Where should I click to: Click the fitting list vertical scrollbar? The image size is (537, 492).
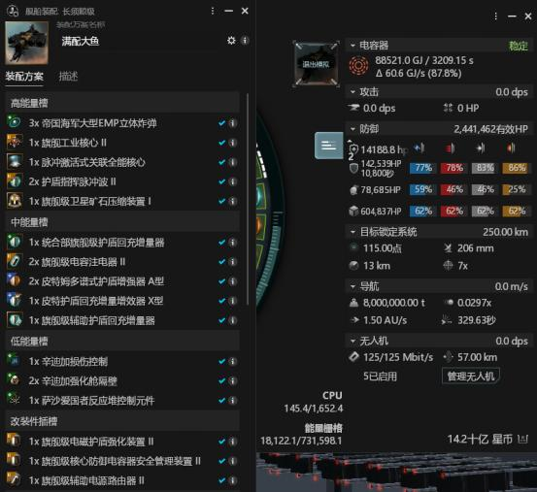coord(248,199)
